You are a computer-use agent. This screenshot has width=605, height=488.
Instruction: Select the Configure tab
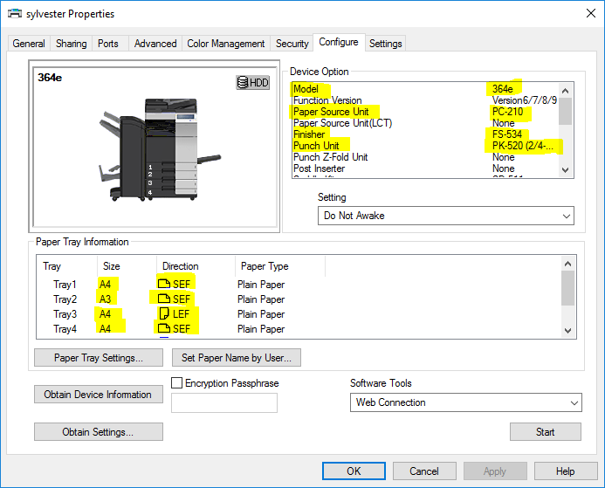tap(339, 42)
